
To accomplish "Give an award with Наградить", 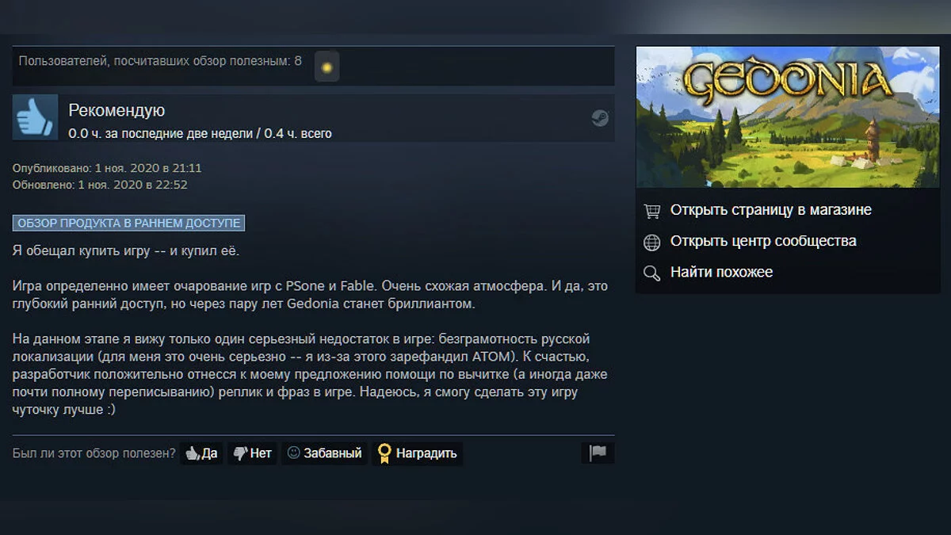I will coord(418,453).
